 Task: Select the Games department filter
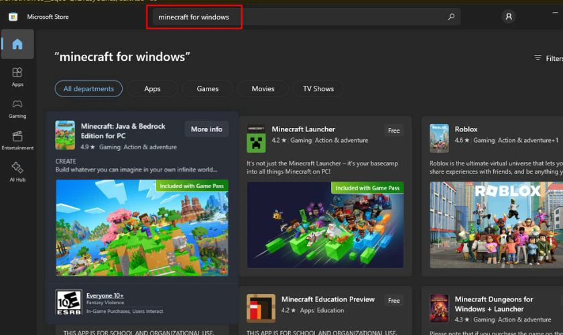pos(208,88)
